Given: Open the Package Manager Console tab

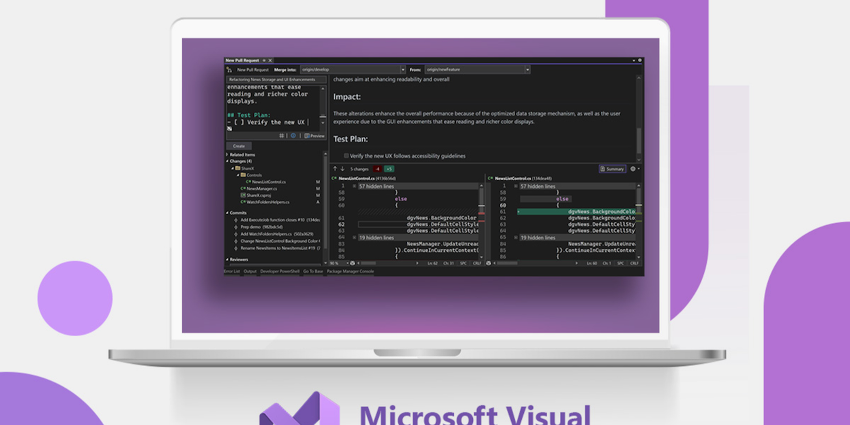Looking at the screenshot, I should (350, 271).
